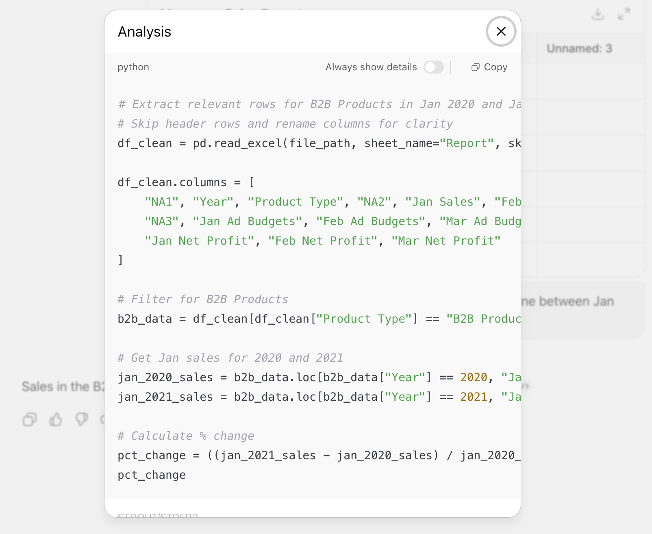Viewport: 652px width, 534px height.
Task: Click the python language label
Action: click(133, 67)
